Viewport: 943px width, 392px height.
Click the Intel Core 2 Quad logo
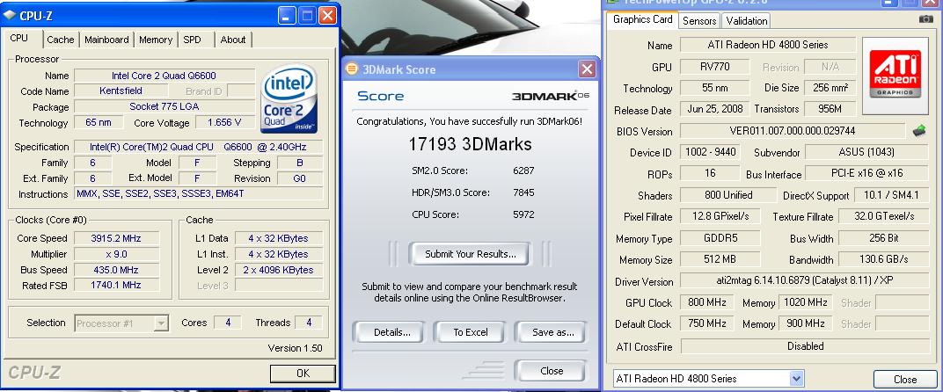tap(289, 98)
